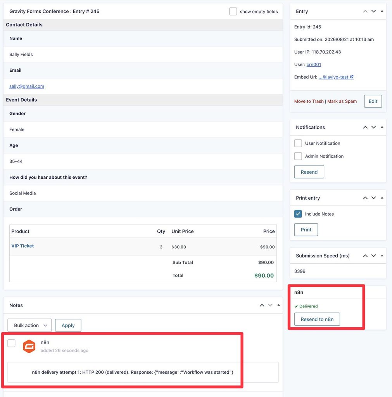Move the Print entry panel down
392x397 pixels.
pos(373,198)
